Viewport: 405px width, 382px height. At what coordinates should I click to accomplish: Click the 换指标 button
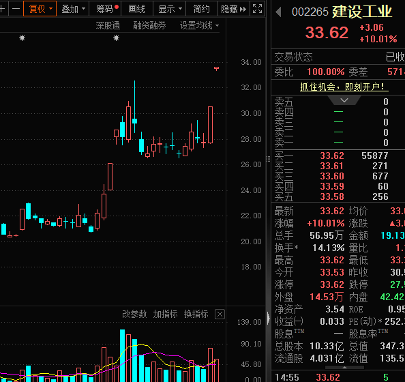point(196,314)
